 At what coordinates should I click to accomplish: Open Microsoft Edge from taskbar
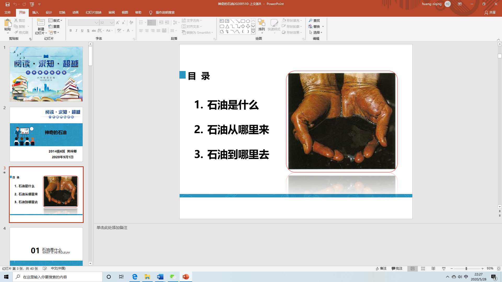coord(135,277)
